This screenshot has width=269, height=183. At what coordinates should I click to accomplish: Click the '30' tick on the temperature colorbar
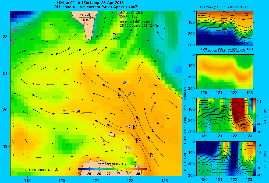(138, 174)
